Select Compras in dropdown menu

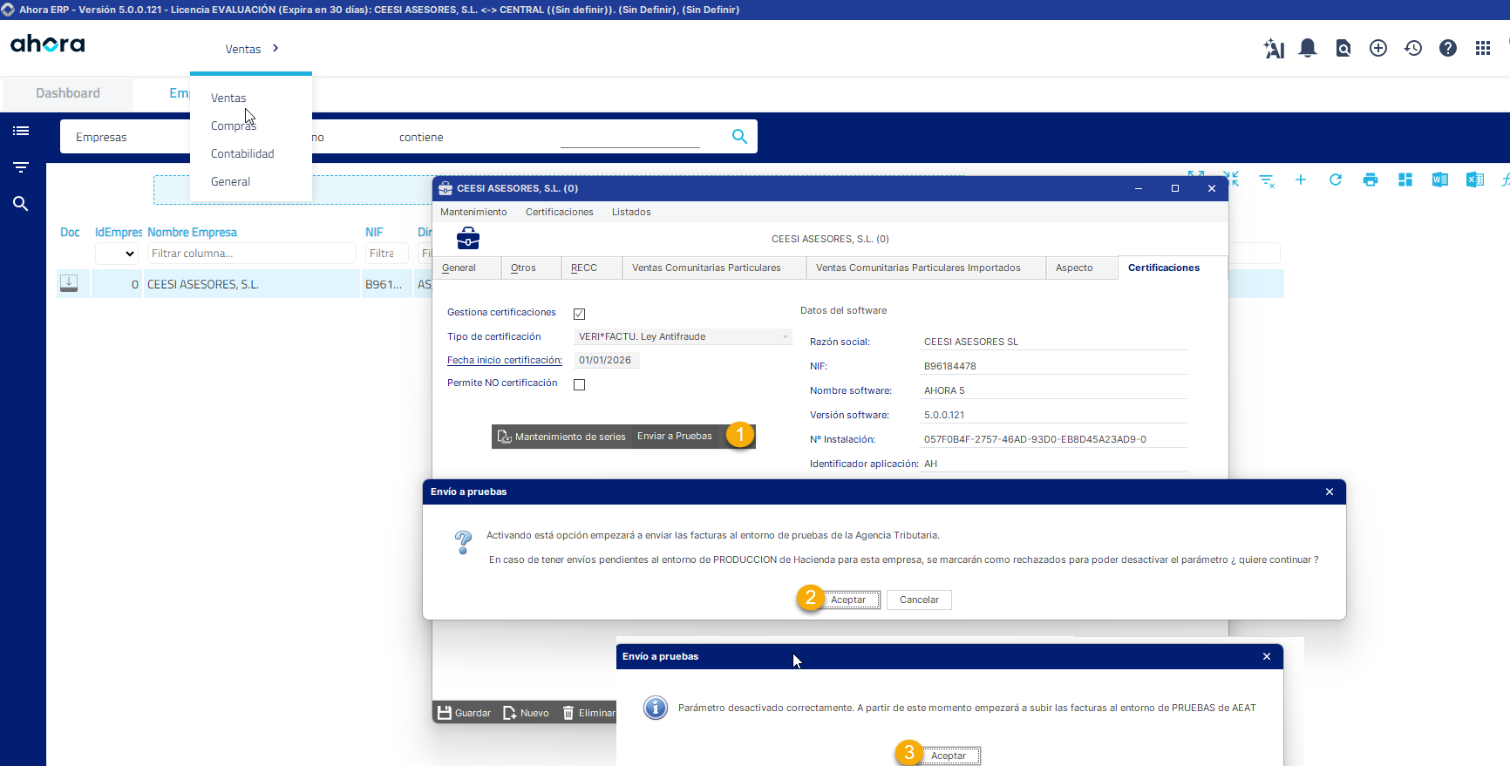click(x=233, y=125)
